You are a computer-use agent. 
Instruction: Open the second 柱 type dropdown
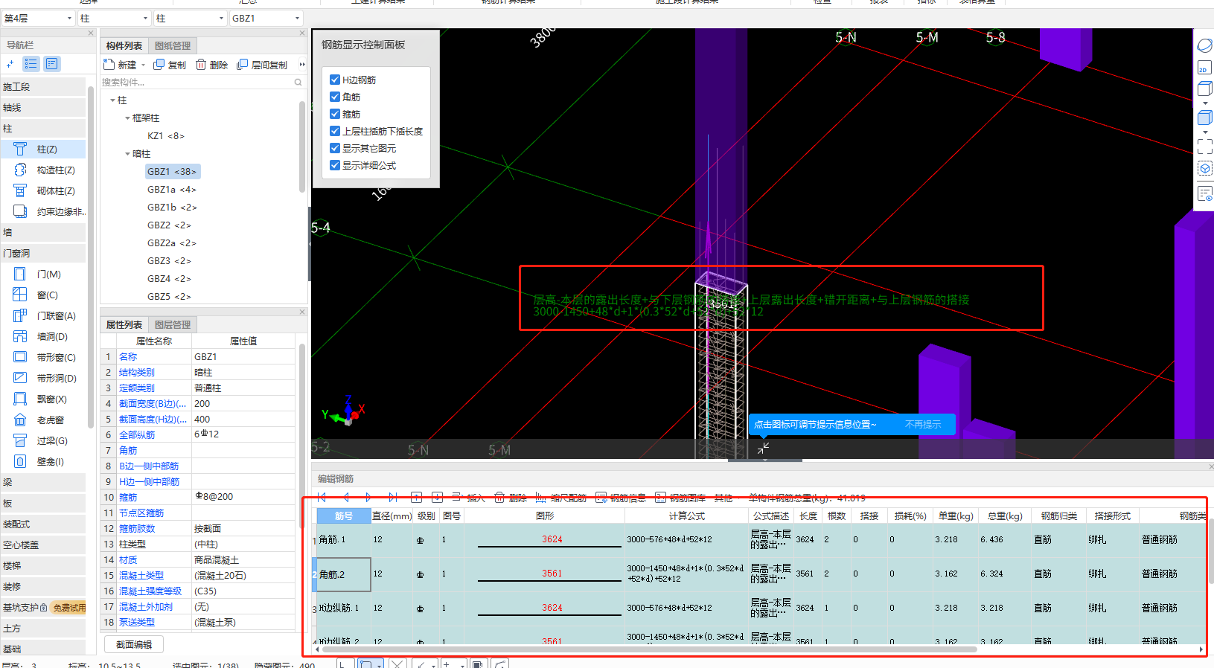(x=190, y=18)
